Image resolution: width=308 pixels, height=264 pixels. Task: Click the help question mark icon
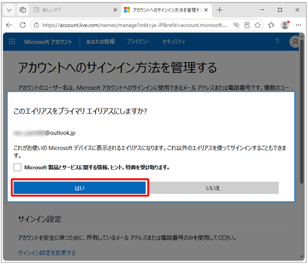277,42
